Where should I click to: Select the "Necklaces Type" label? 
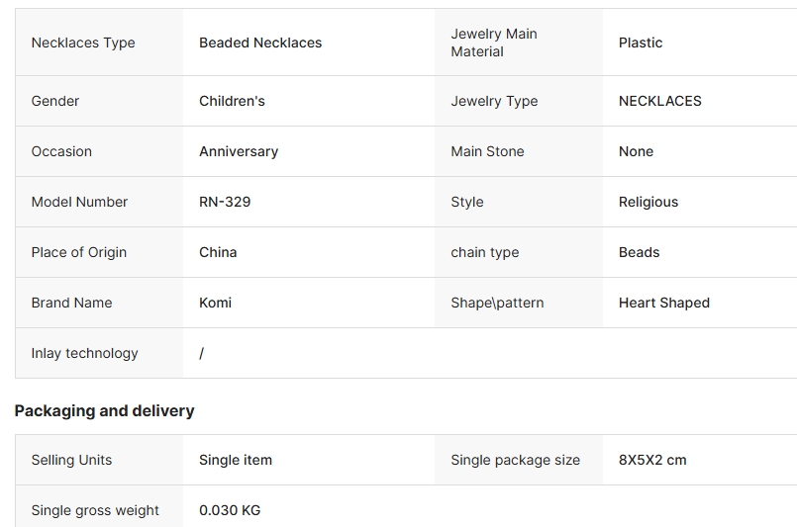83,43
